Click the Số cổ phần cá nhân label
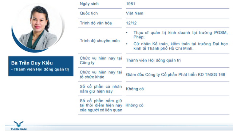This screenshot has height=131, width=233. click(x=101, y=89)
